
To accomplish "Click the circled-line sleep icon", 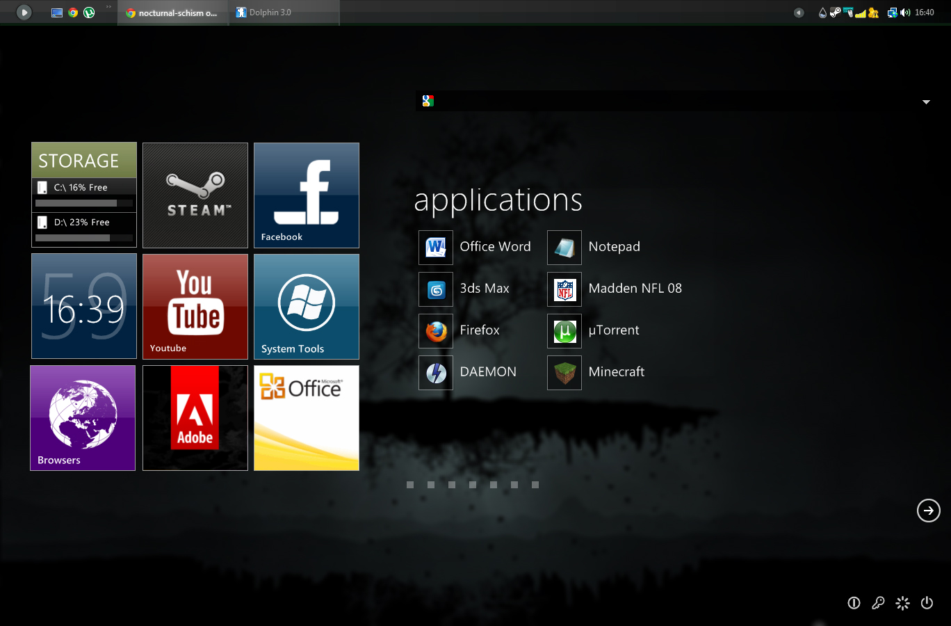I will pyautogui.click(x=854, y=603).
